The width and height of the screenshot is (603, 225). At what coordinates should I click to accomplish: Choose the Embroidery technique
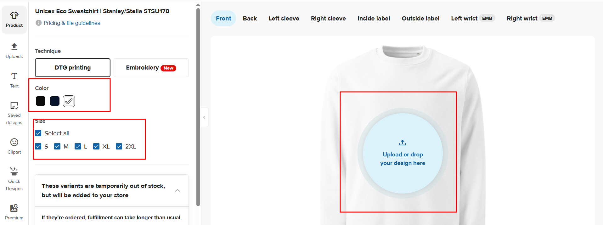(x=151, y=68)
